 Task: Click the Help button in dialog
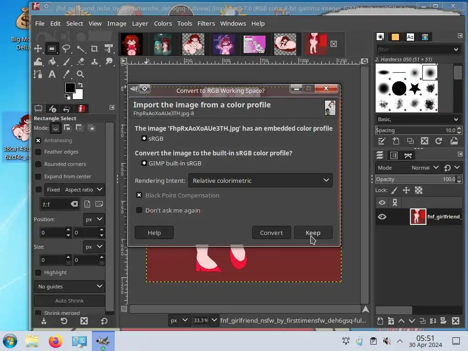(154, 233)
